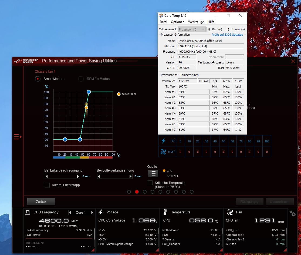Decrease Lüfterbeschleunigung time with left arrow
Image resolution: width=301 pixels, height=255 pixels.
point(46,176)
